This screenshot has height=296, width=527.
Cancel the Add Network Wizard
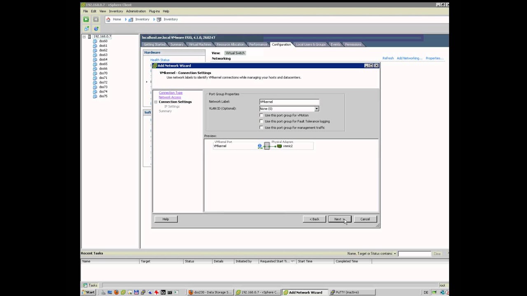point(365,219)
